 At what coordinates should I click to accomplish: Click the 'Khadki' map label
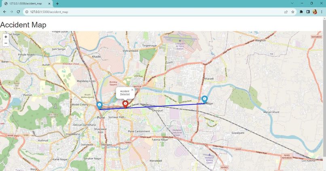[x=96, y=57]
